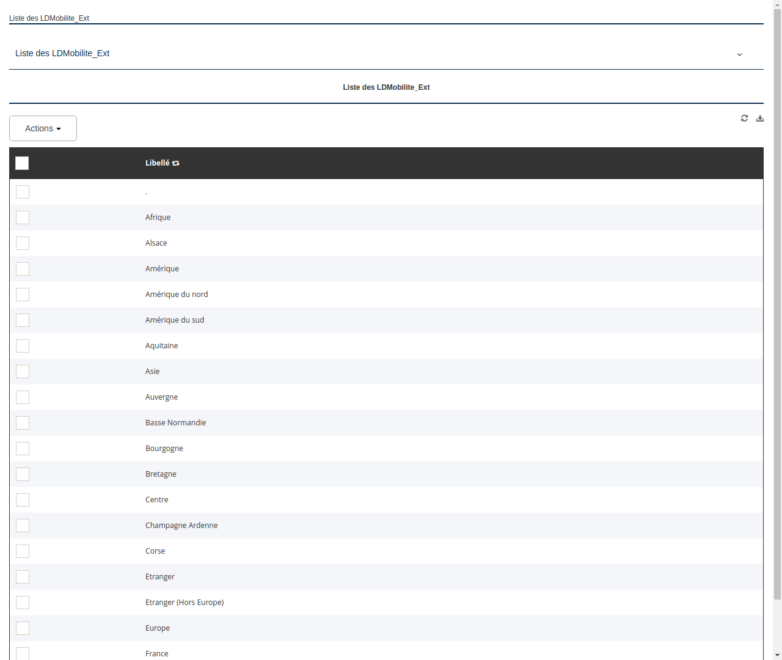The width and height of the screenshot is (782, 660).
Task: Open the Actions dropdown
Action: pos(43,128)
